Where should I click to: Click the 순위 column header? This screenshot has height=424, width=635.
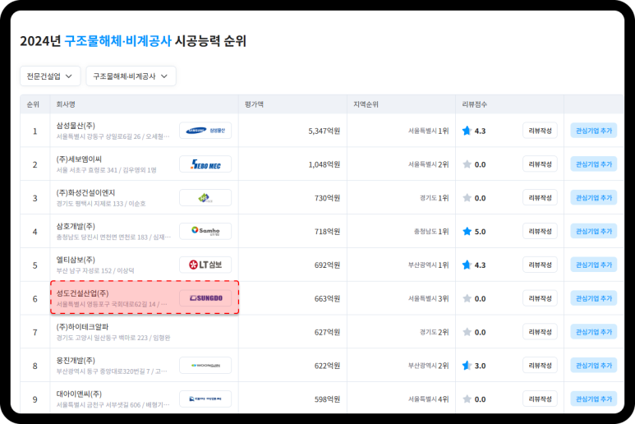[33, 104]
